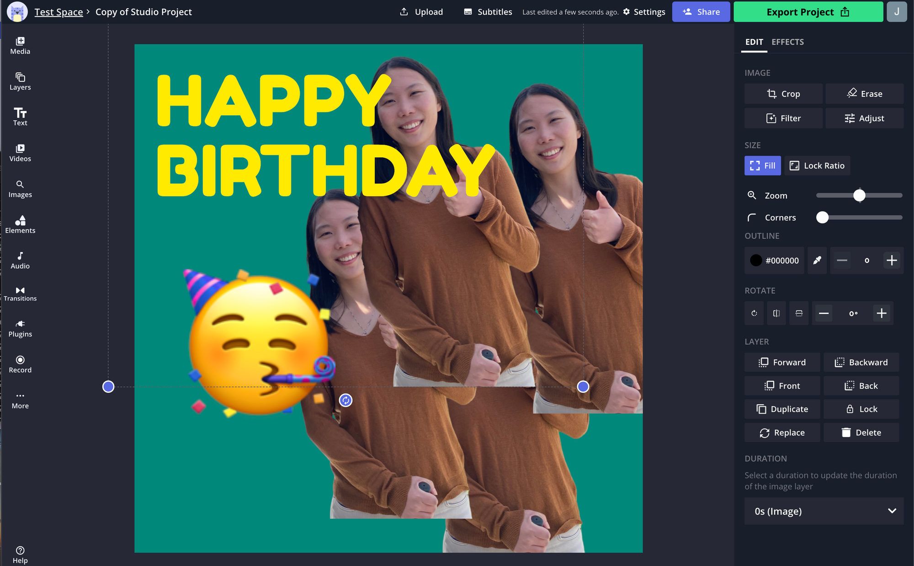Open the More sidebar menu
Image resolution: width=914 pixels, height=566 pixels.
coord(20,400)
